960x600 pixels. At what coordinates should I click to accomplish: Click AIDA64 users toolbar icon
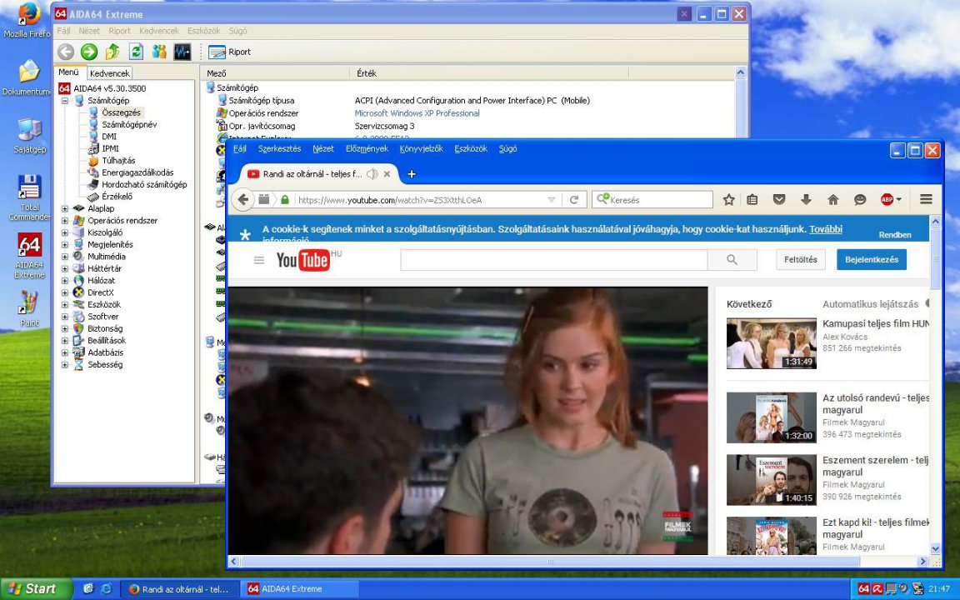point(159,52)
